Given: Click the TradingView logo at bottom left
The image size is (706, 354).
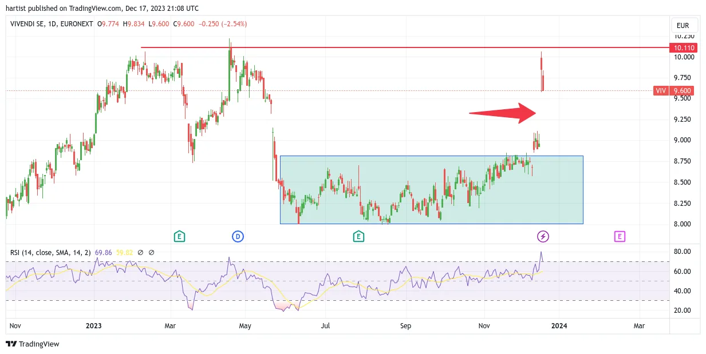Looking at the screenshot, I should point(33,344).
